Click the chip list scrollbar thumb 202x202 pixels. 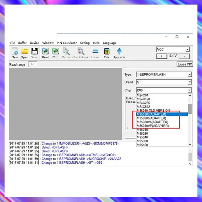[190, 109]
